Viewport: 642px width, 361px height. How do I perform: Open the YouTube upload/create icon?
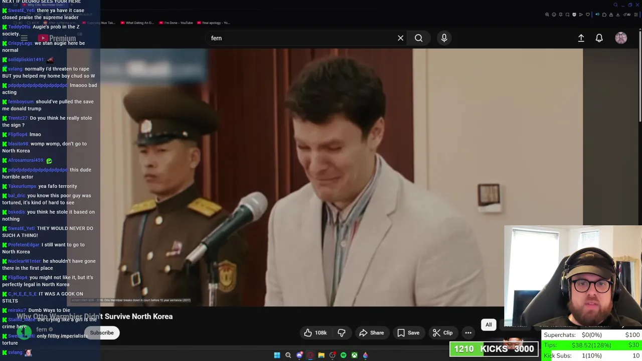581,38
